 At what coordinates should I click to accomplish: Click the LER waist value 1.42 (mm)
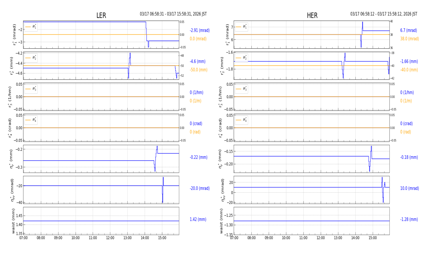(x=198, y=219)
